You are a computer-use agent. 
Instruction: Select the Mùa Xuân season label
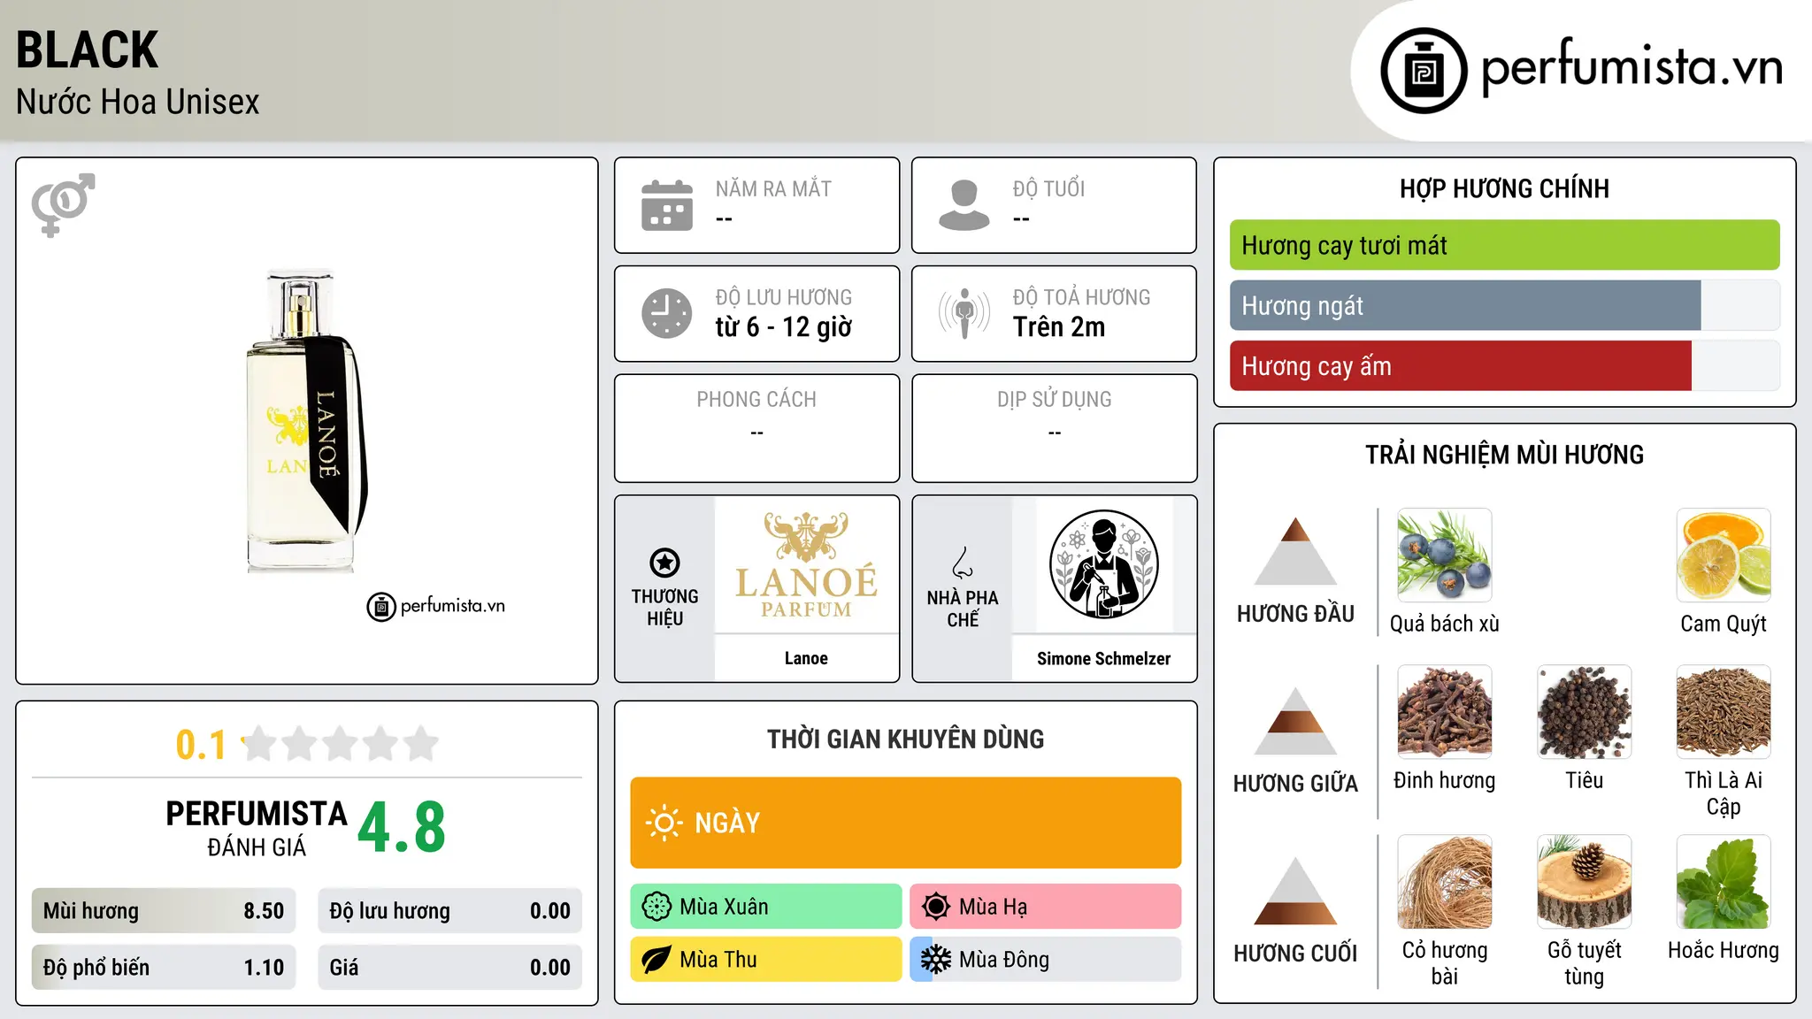click(x=724, y=907)
